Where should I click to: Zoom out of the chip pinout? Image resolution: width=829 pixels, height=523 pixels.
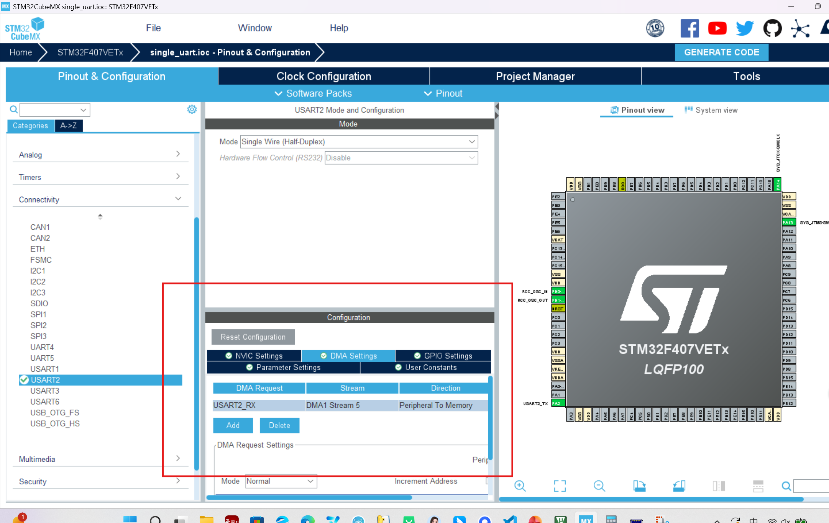pos(599,486)
